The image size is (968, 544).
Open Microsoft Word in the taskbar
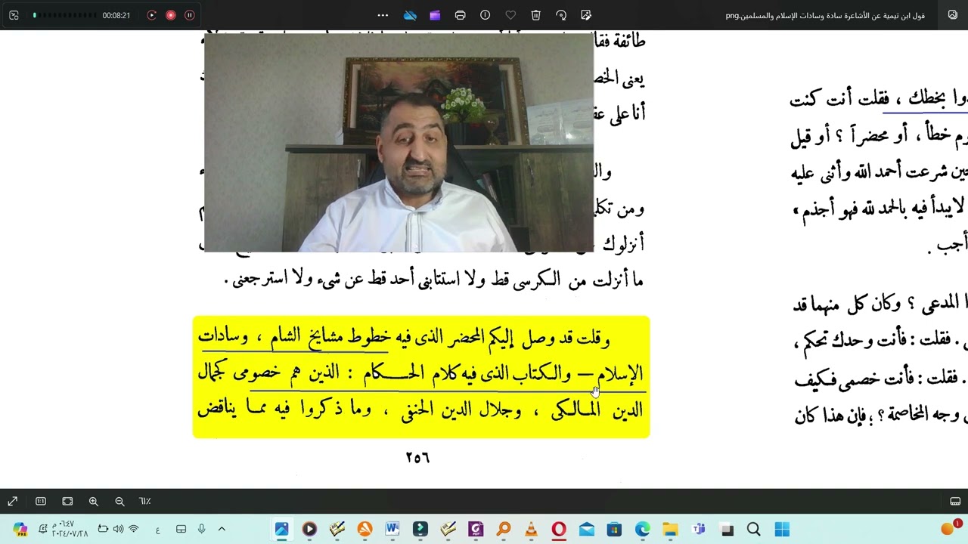pyautogui.click(x=392, y=530)
